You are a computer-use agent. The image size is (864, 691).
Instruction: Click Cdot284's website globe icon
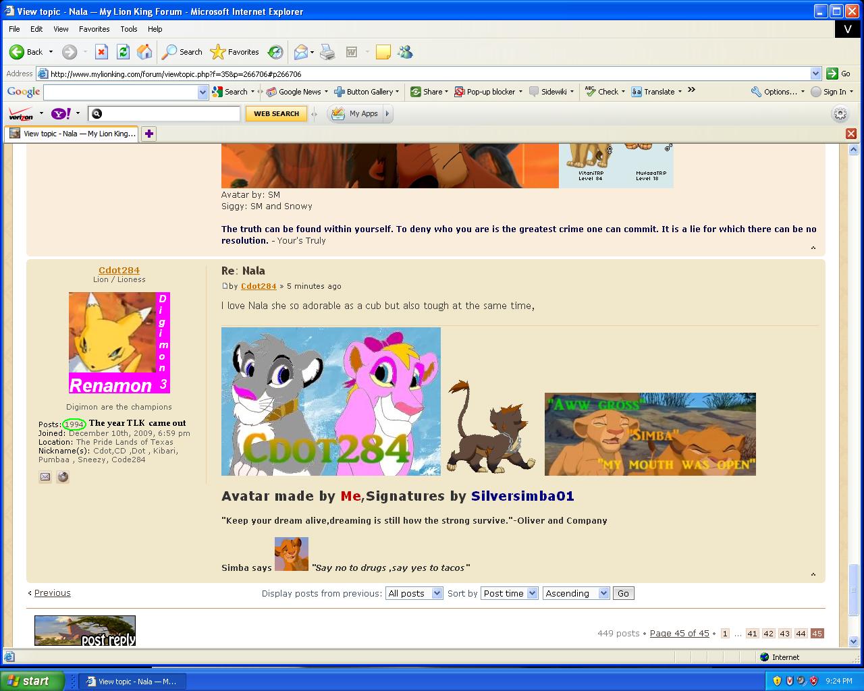63,477
